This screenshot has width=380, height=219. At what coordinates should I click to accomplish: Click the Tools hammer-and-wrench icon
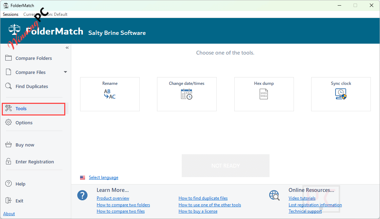tap(8, 108)
